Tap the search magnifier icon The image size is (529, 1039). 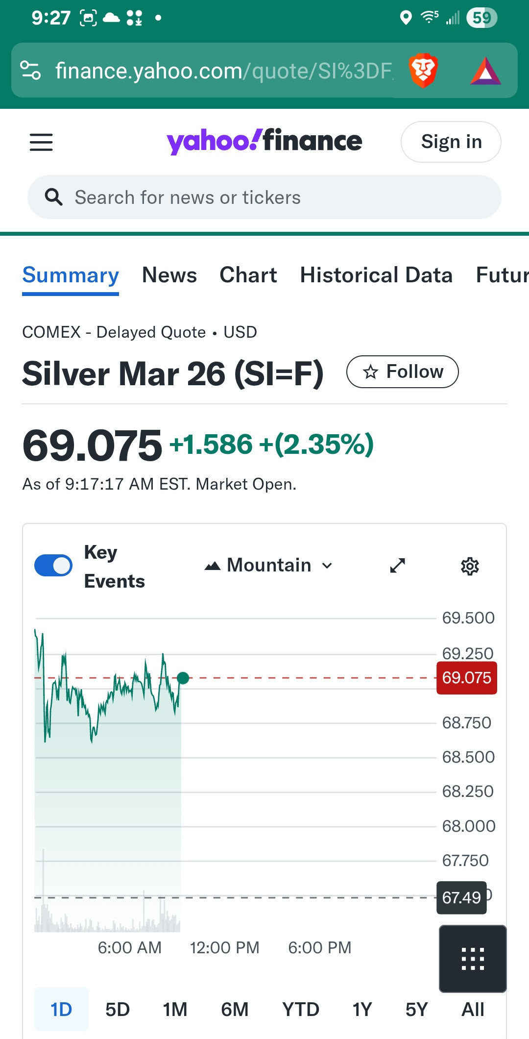(x=53, y=197)
